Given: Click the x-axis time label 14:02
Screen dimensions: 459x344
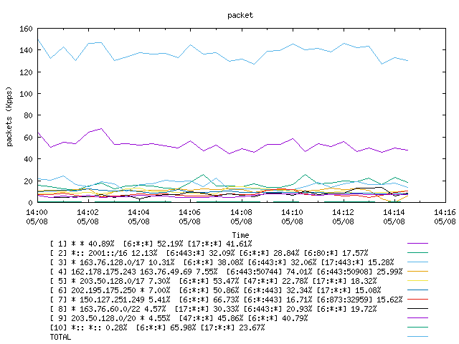Looking at the screenshot, I should [x=87, y=212].
